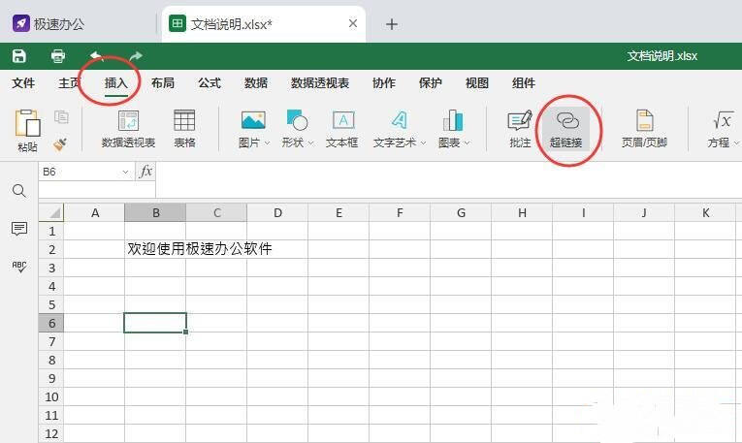This screenshot has height=443, width=742.
Task: Insert a 表格 table
Action: 184,130
